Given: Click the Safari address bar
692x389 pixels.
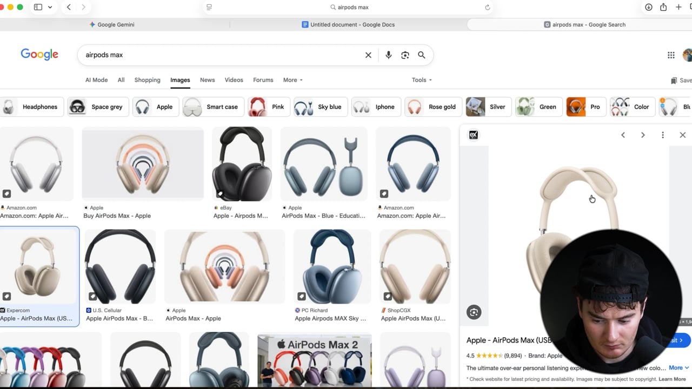Looking at the screenshot, I should point(349,7).
